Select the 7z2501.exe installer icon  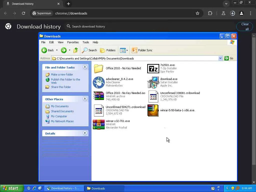click(153, 68)
